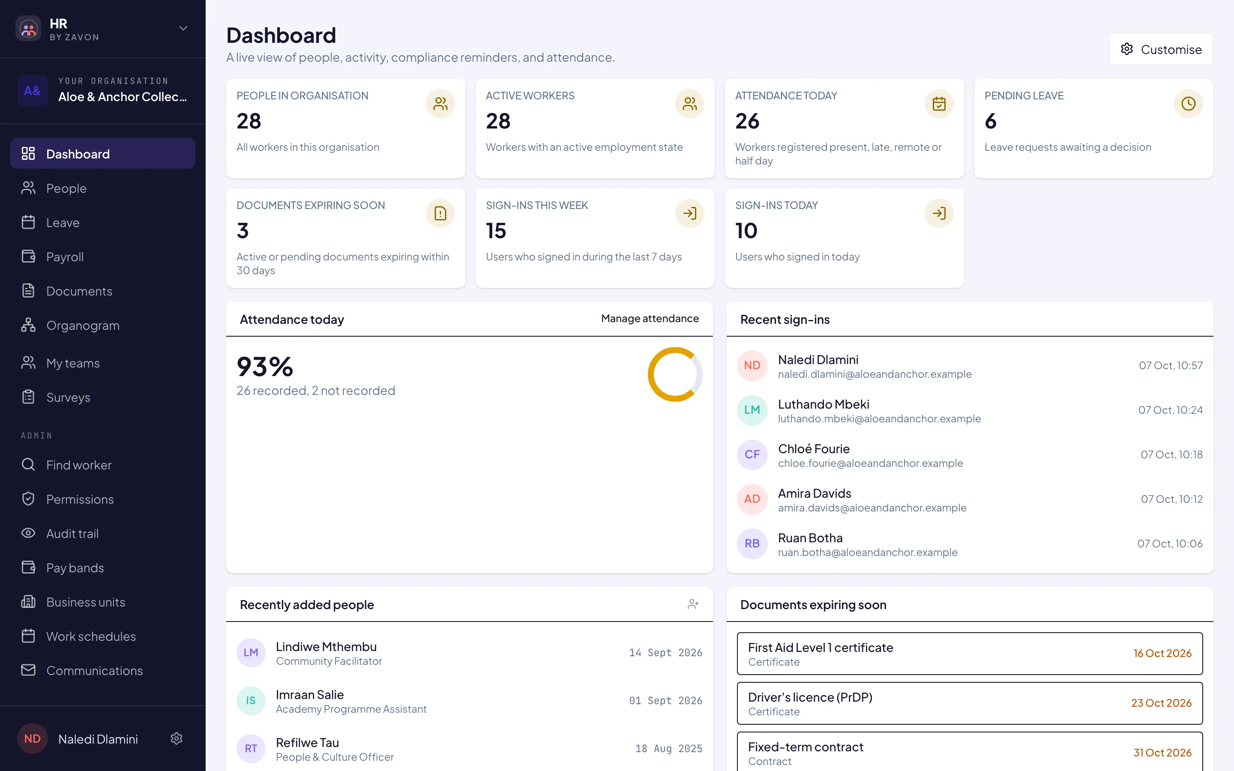Image resolution: width=1234 pixels, height=771 pixels.
Task: Open Documents menu label
Action: tap(79, 291)
